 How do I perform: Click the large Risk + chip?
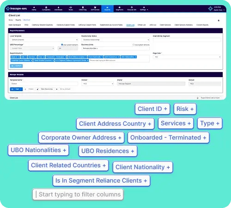[185, 109]
